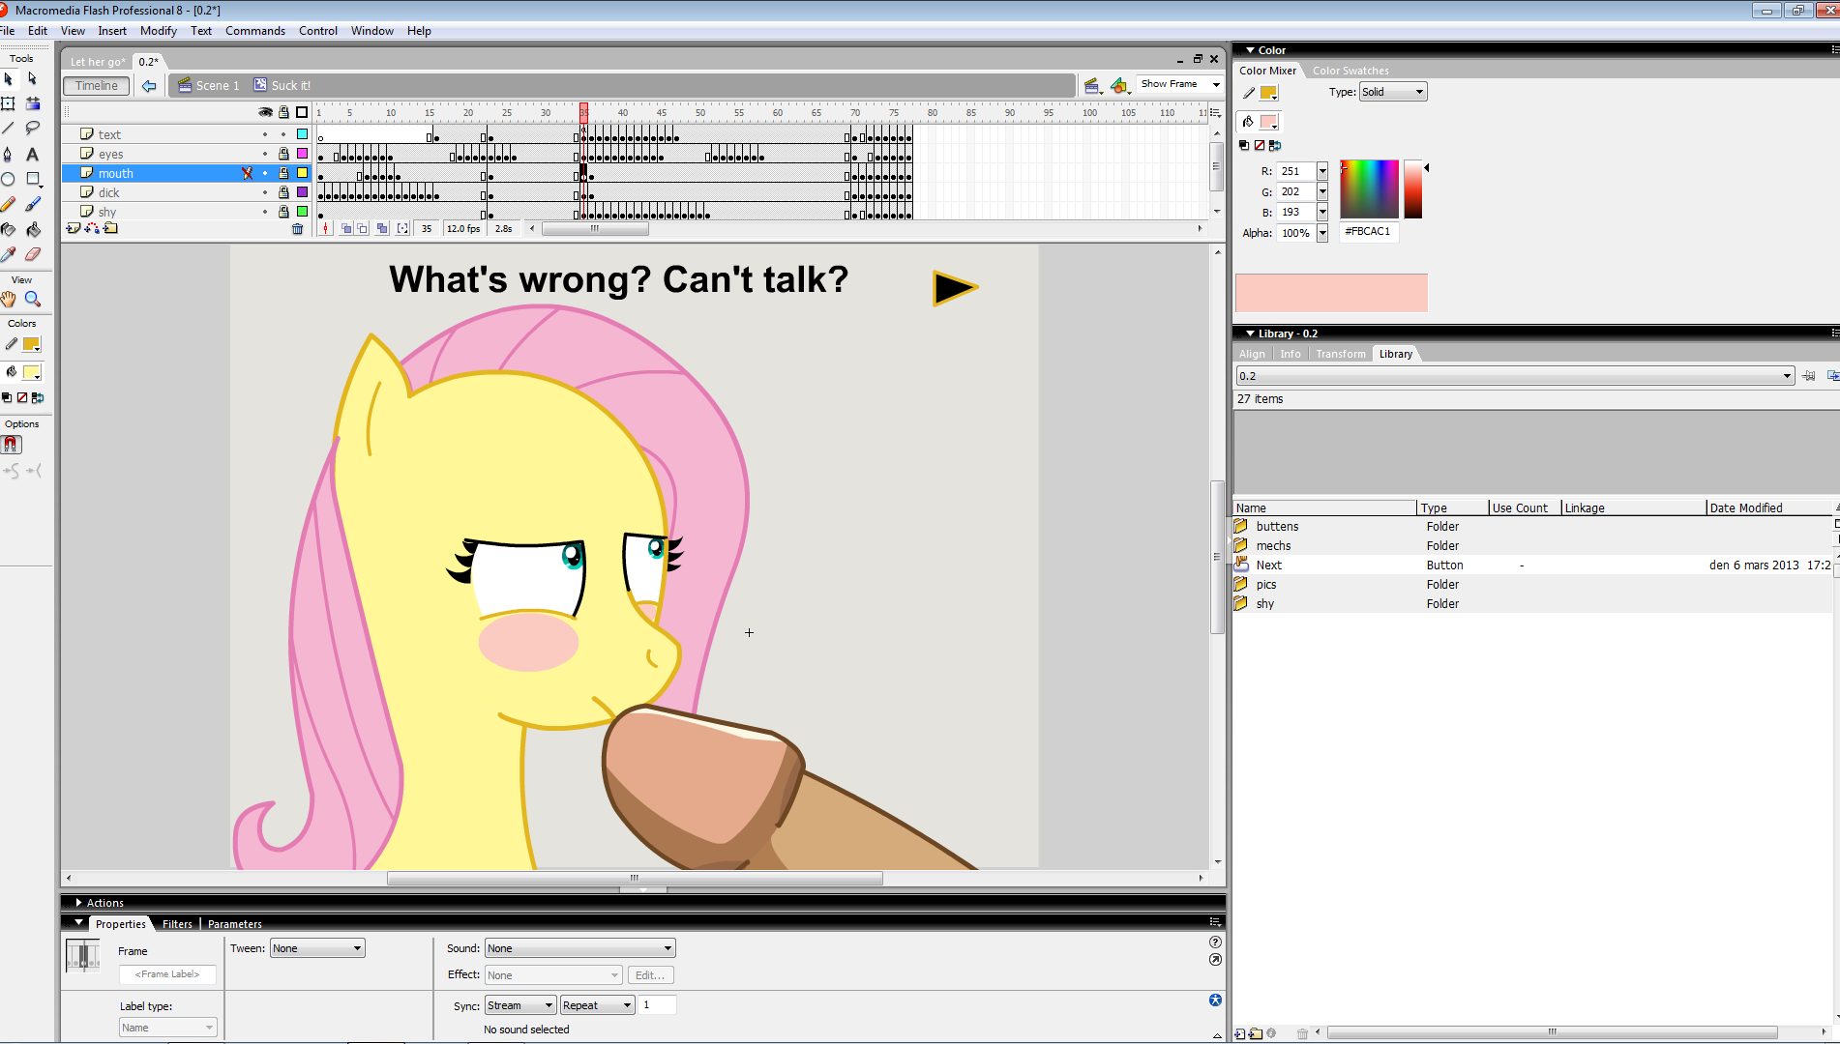Click the Insert Layer icon
The width and height of the screenshot is (1840, 1044).
click(x=74, y=229)
